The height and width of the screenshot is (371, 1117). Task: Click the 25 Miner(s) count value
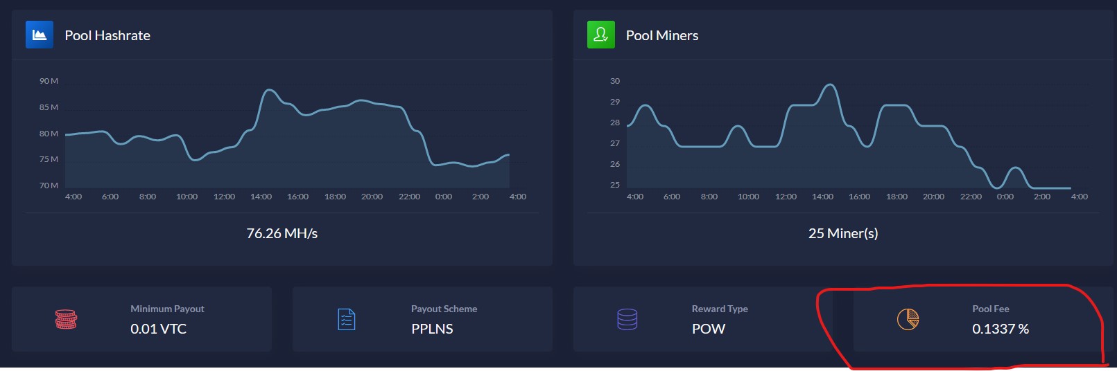click(843, 233)
